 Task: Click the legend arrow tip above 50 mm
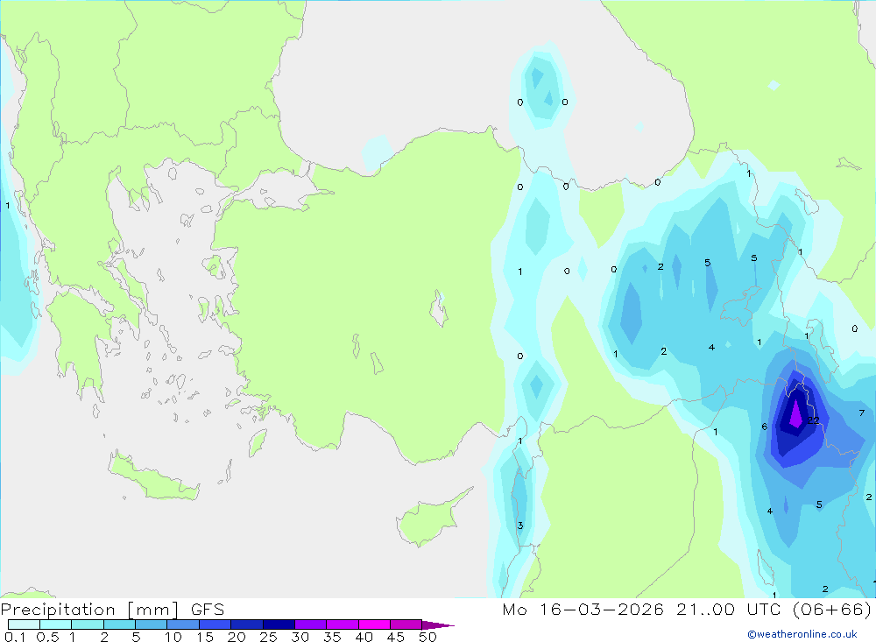tap(438, 624)
